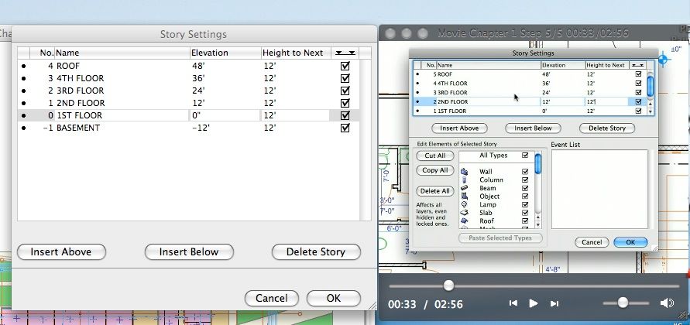This screenshot has height=325, width=690.
Task: Click the Lamp type icon in the movie dialog
Action: click(464, 204)
